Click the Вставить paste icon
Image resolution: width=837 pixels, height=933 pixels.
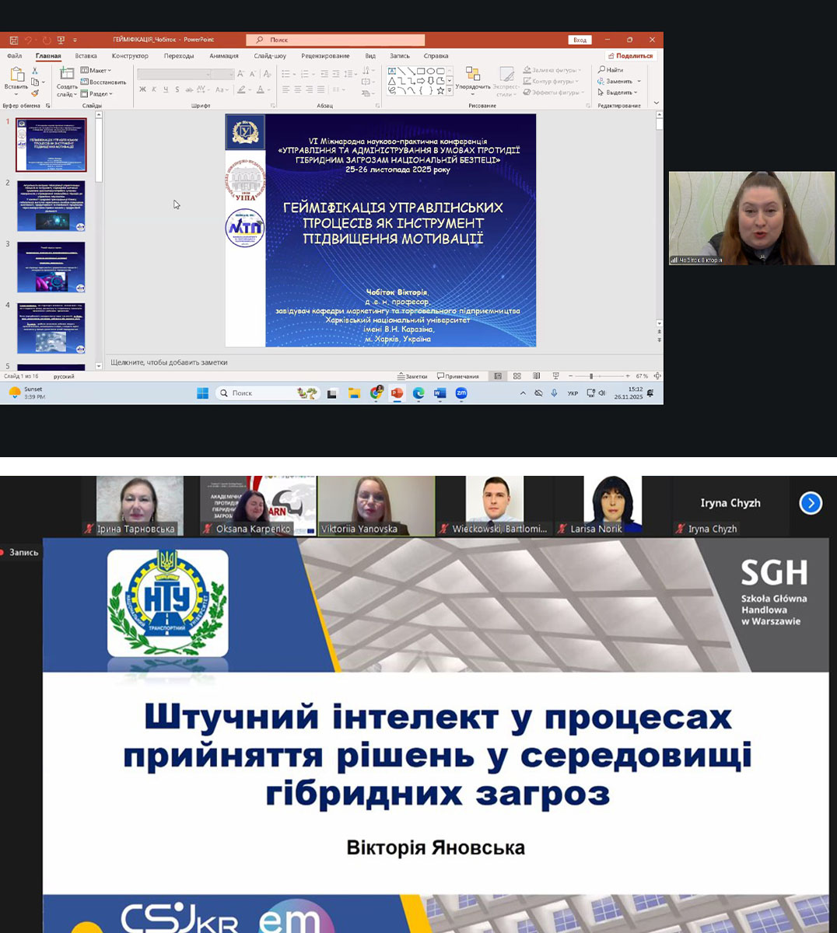(x=16, y=75)
